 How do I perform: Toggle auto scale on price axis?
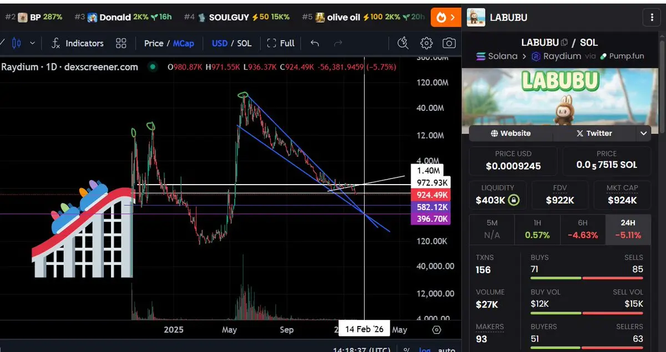446,350
